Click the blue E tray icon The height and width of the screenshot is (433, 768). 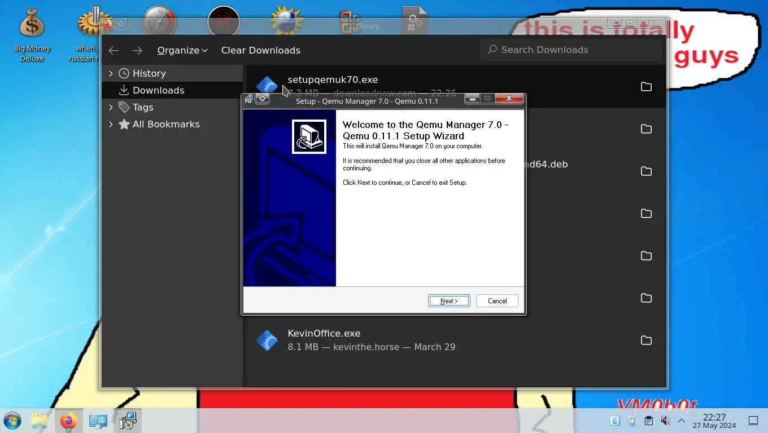pos(615,421)
